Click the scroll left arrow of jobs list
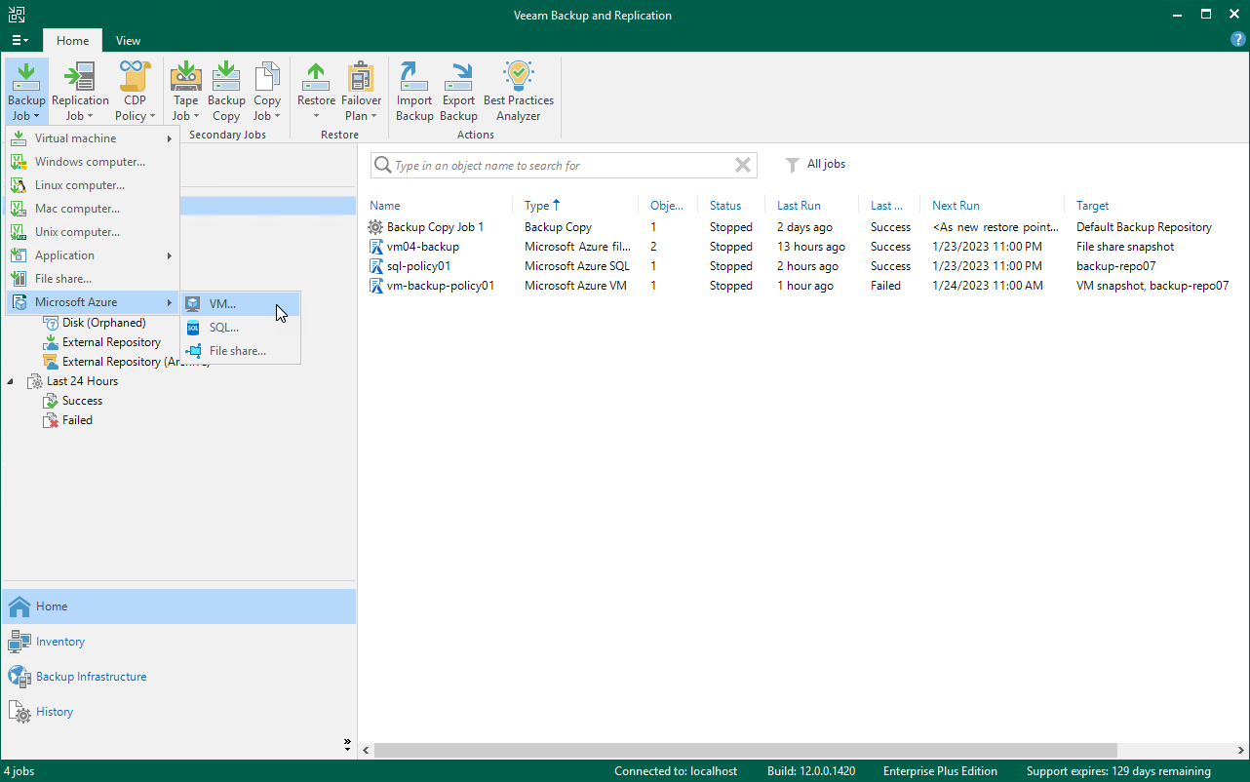 click(x=366, y=751)
